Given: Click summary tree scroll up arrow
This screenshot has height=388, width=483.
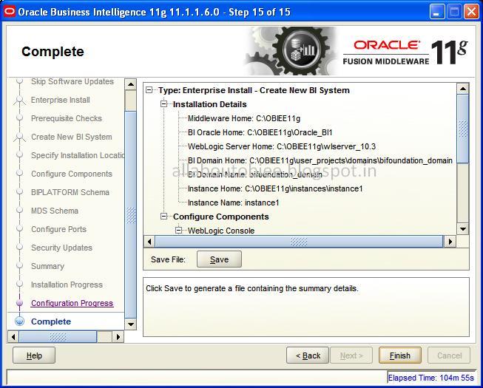Looking at the screenshot, I should point(463,89).
